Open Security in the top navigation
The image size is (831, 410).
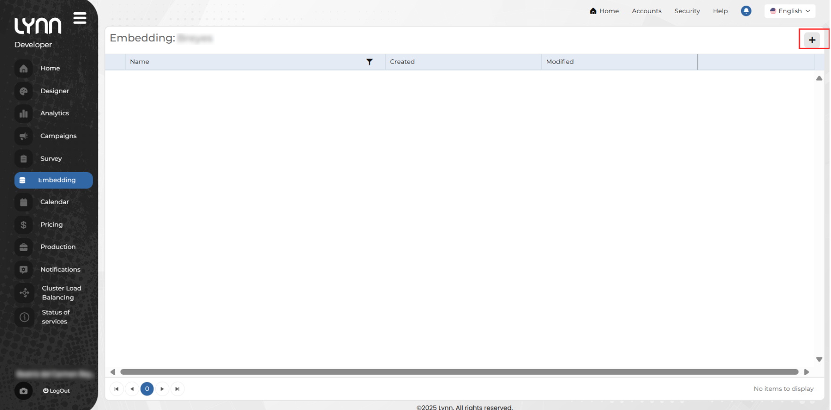click(x=687, y=11)
